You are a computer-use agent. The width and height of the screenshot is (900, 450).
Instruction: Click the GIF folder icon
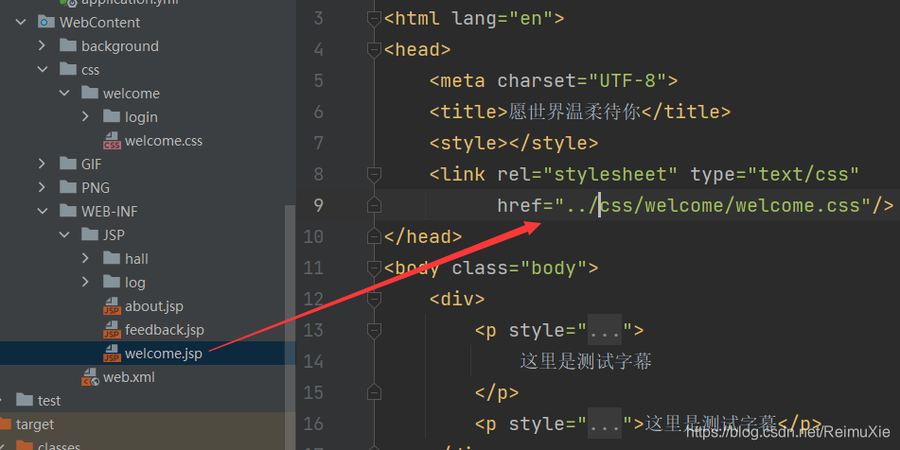click(x=68, y=164)
